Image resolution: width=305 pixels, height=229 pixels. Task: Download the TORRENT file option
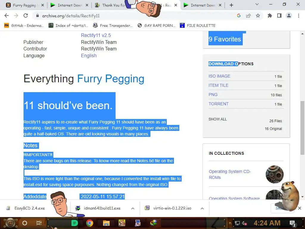pos(218,104)
